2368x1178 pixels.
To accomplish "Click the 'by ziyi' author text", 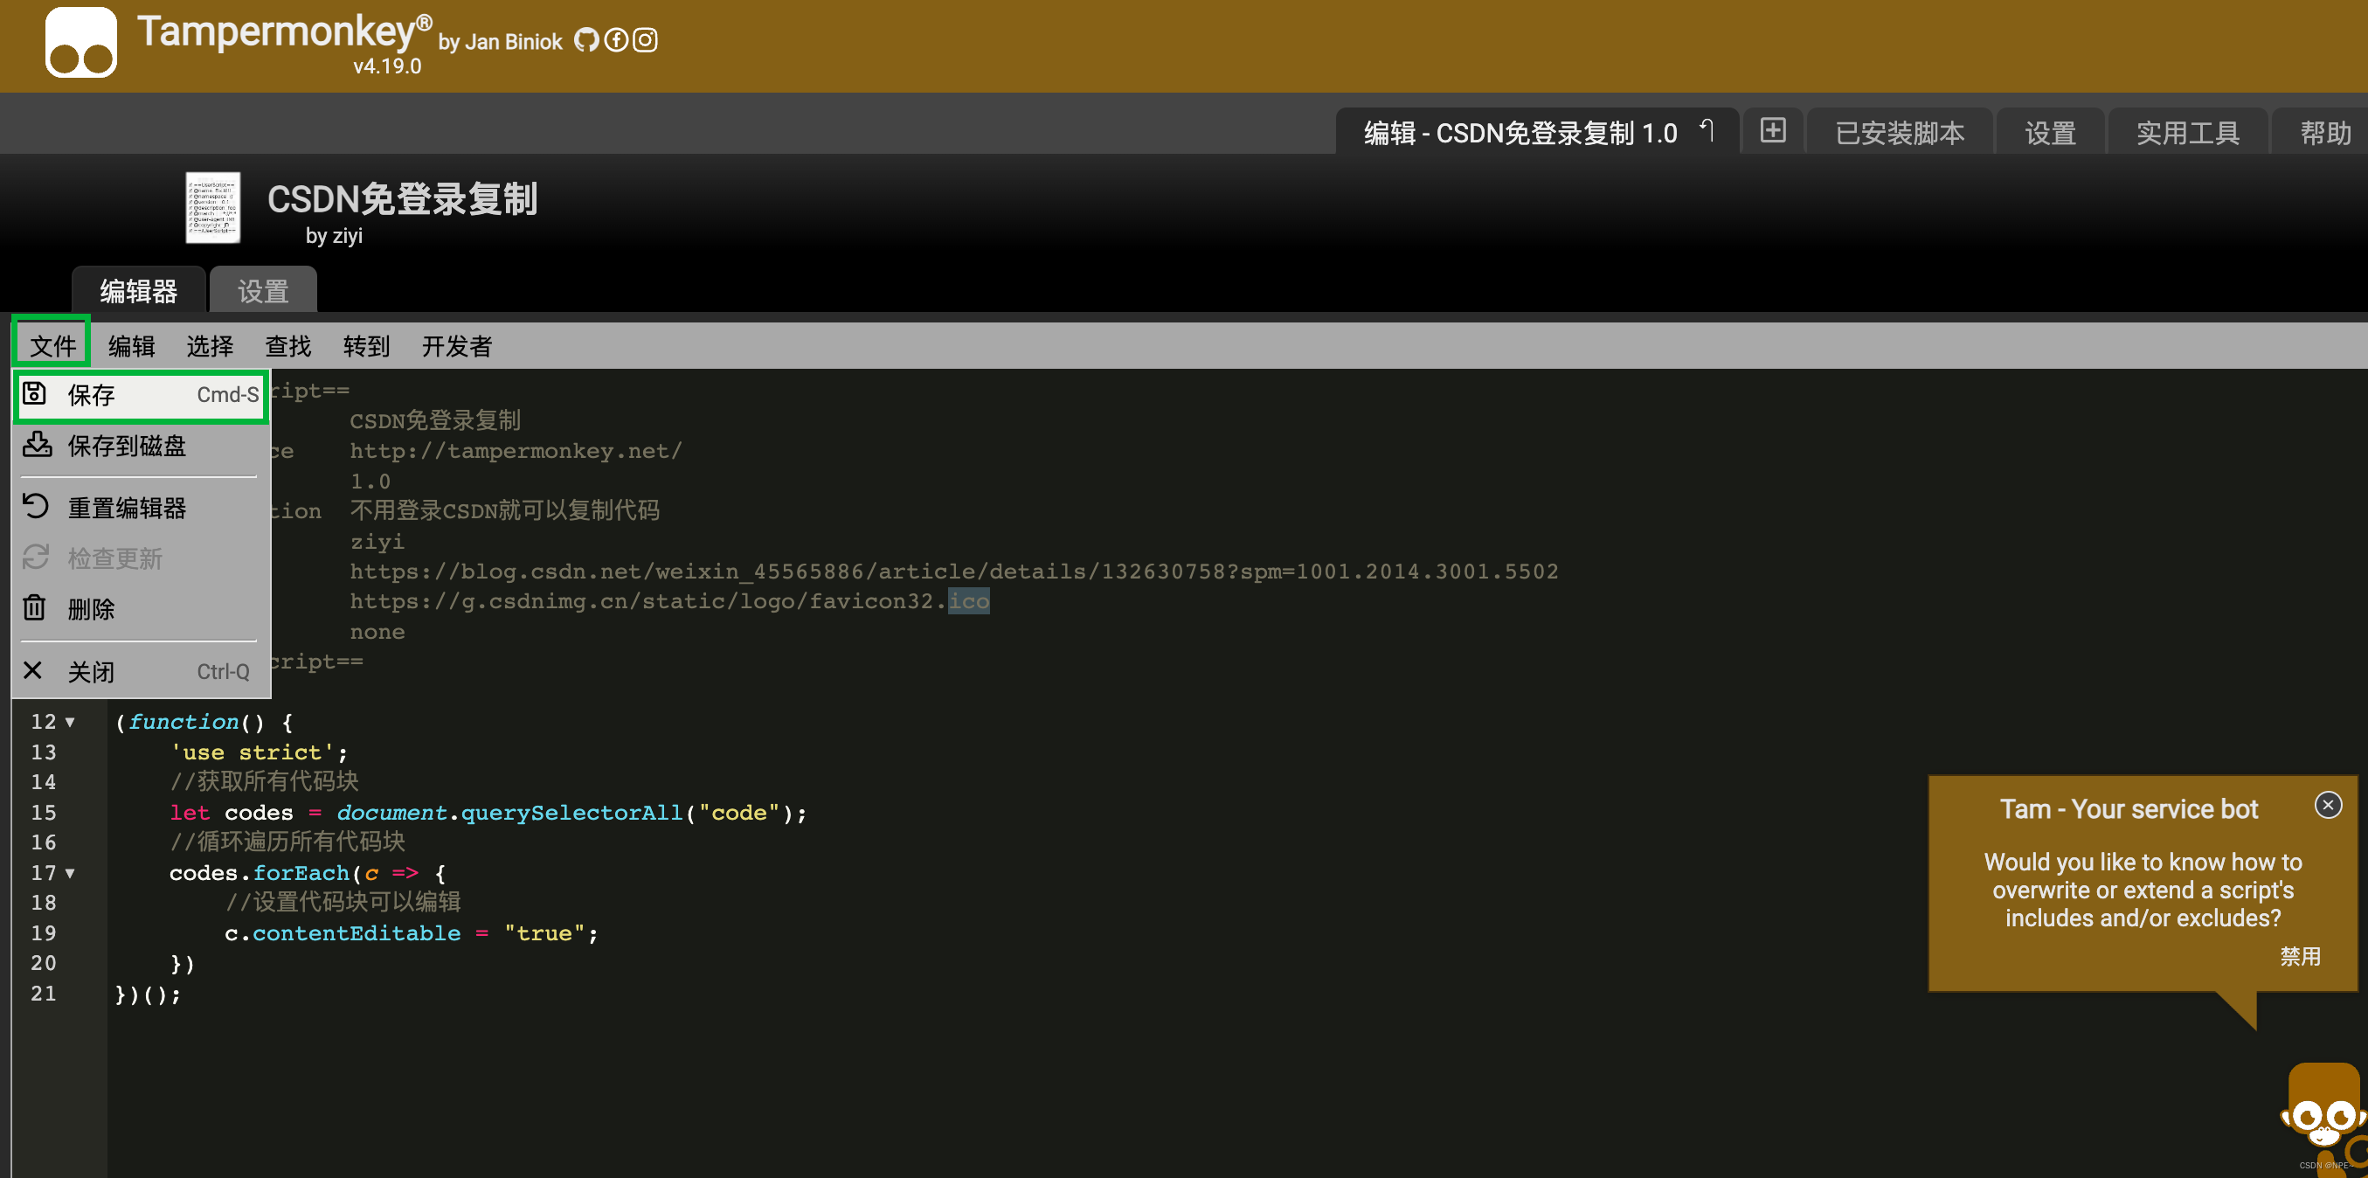I will (x=334, y=236).
